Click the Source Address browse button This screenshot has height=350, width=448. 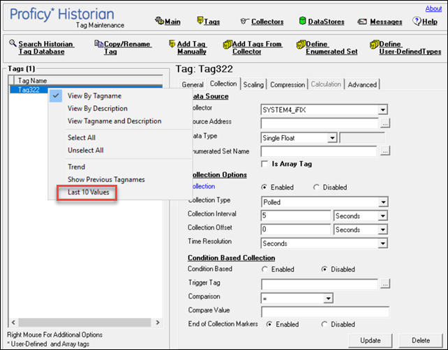coord(385,123)
